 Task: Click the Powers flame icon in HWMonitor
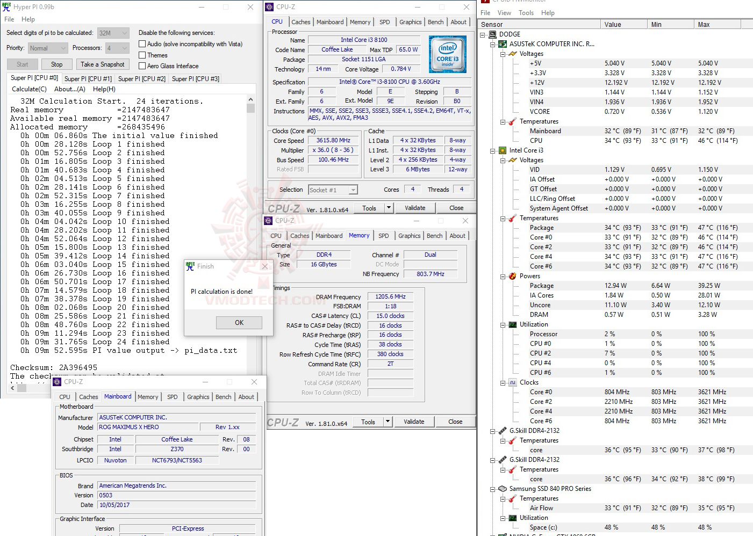(x=513, y=276)
